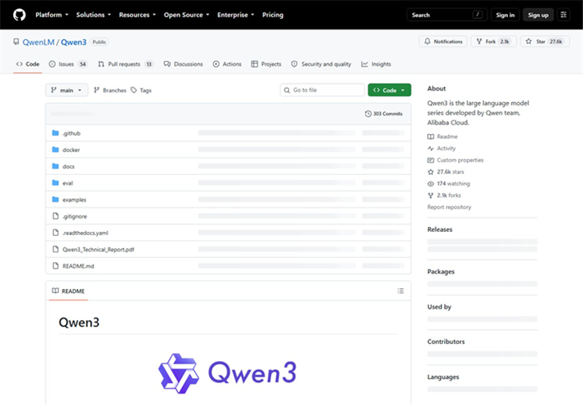Image resolution: width=583 pixels, height=405 pixels.
Task: Click the header menu icon beside Sign up
Action: click(563, 15)
